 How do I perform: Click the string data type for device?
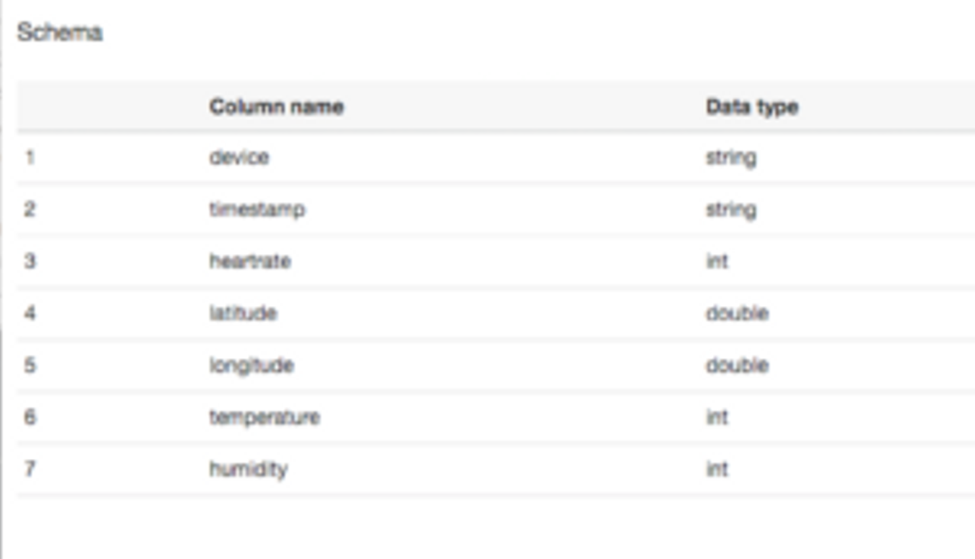[x=731, y=157]
